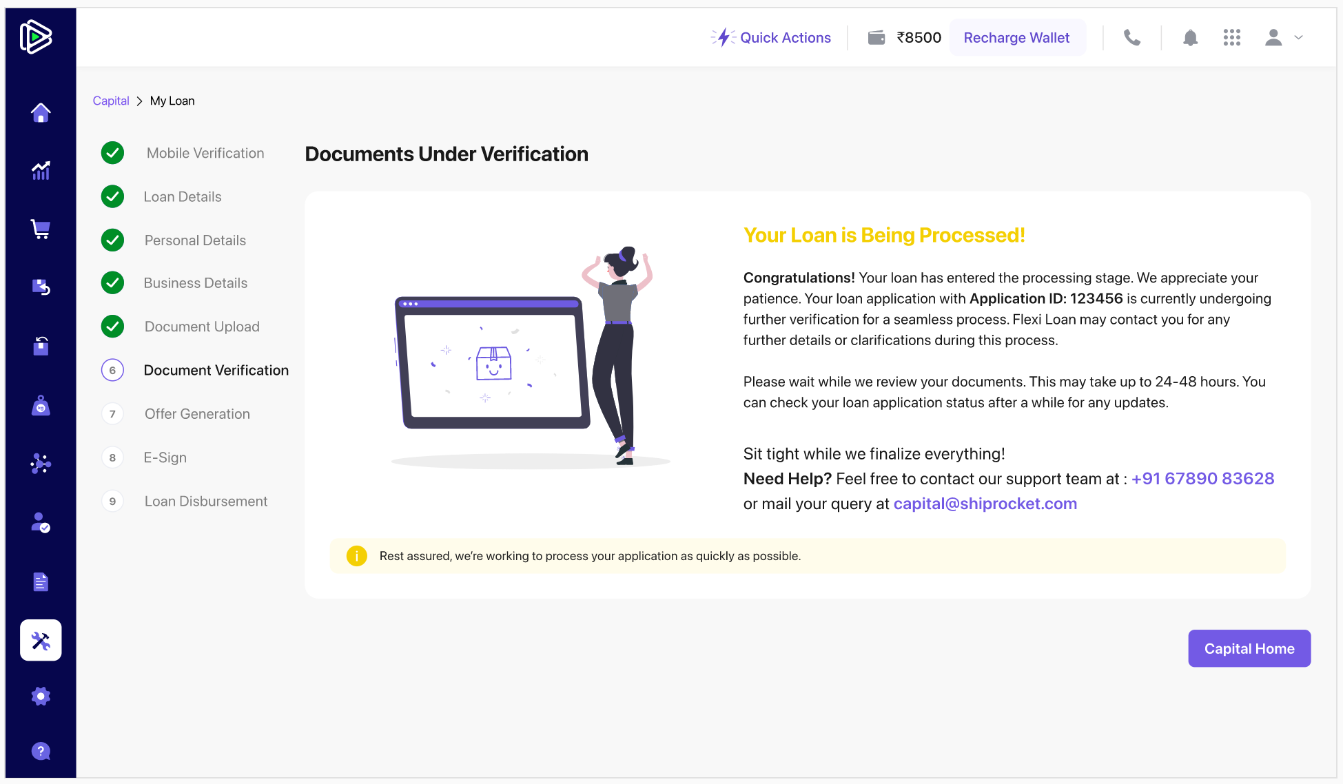This screenshot has height=784, width=1343.
Task: Expand the user profile dropdown arrow
Action: point(1298,38)
